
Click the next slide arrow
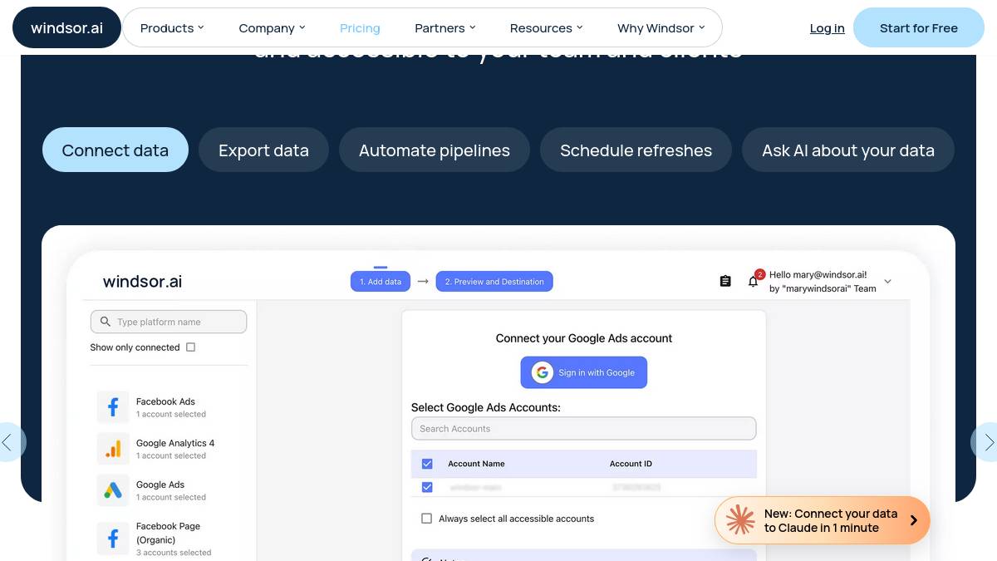987,442
